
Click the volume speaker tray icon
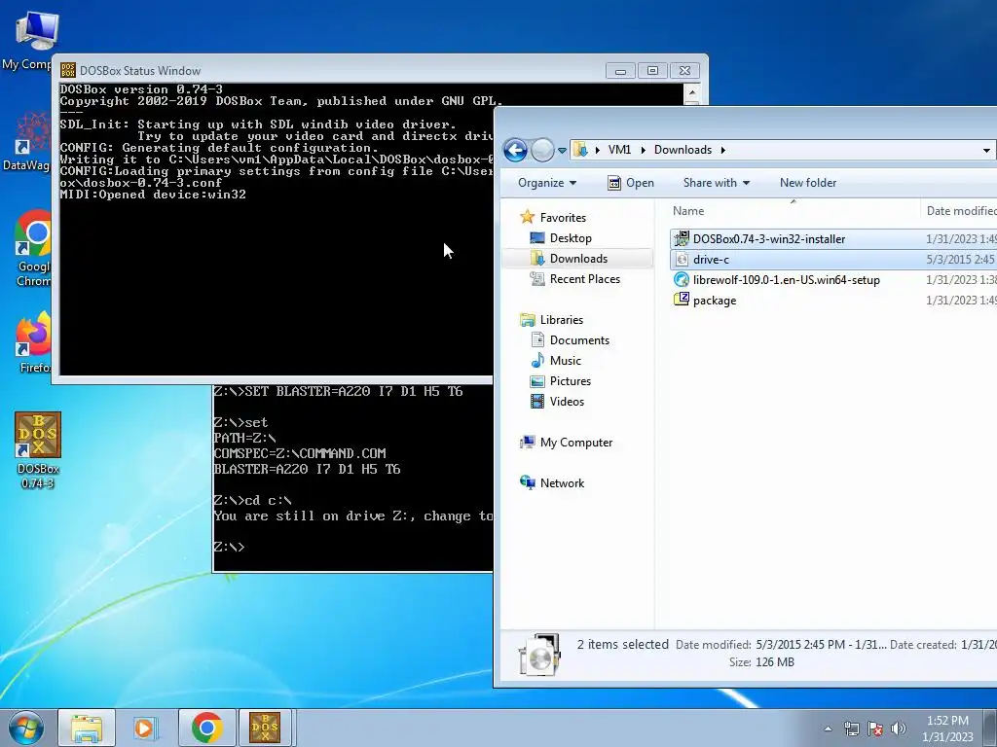(x=898, y=728)
